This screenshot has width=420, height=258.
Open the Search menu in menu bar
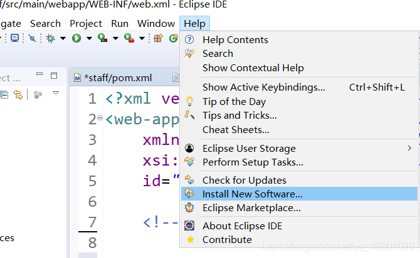[45, 24]
